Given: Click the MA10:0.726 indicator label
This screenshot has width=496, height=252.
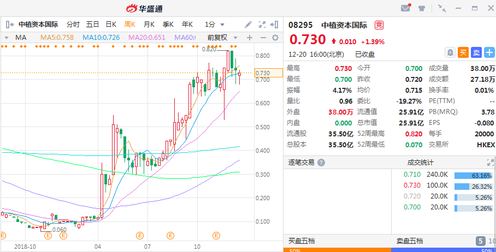Looking at the screenshot, I should (x=101, y=38).
